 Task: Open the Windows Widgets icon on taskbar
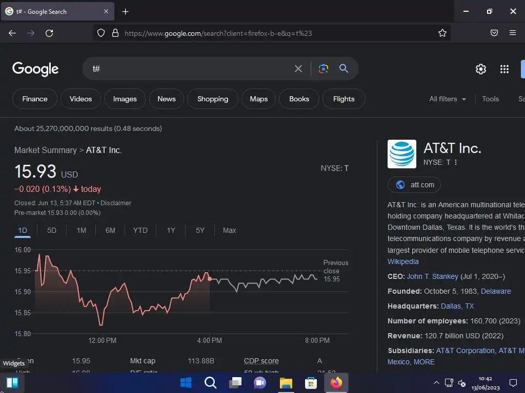coord(12,383)
